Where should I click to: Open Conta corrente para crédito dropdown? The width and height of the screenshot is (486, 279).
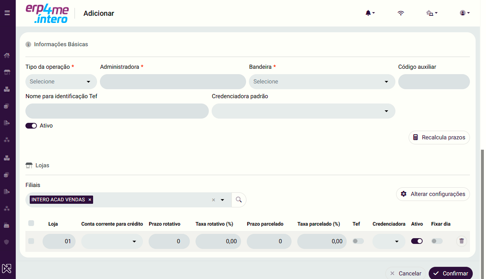pos(112,242)
